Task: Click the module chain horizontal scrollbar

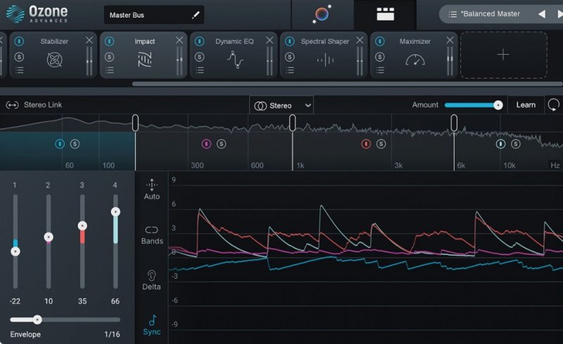Action: point(347,84)
